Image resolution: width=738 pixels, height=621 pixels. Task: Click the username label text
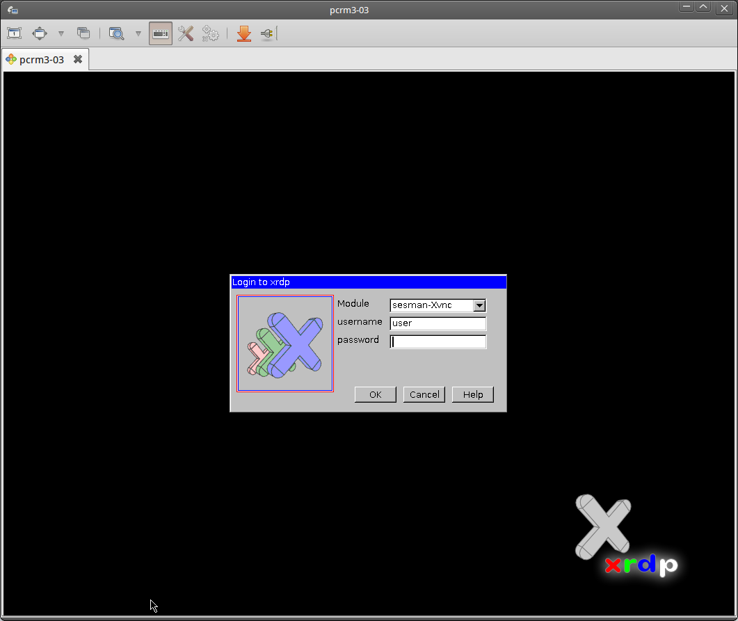coord(360,322)
